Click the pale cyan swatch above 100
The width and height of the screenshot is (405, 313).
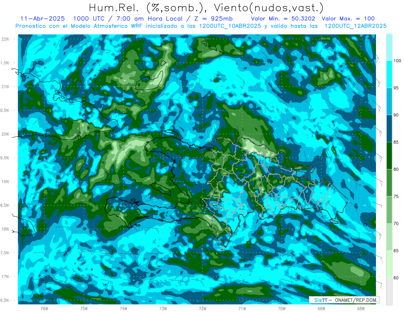pyautogui.click(x=389, y=47)
